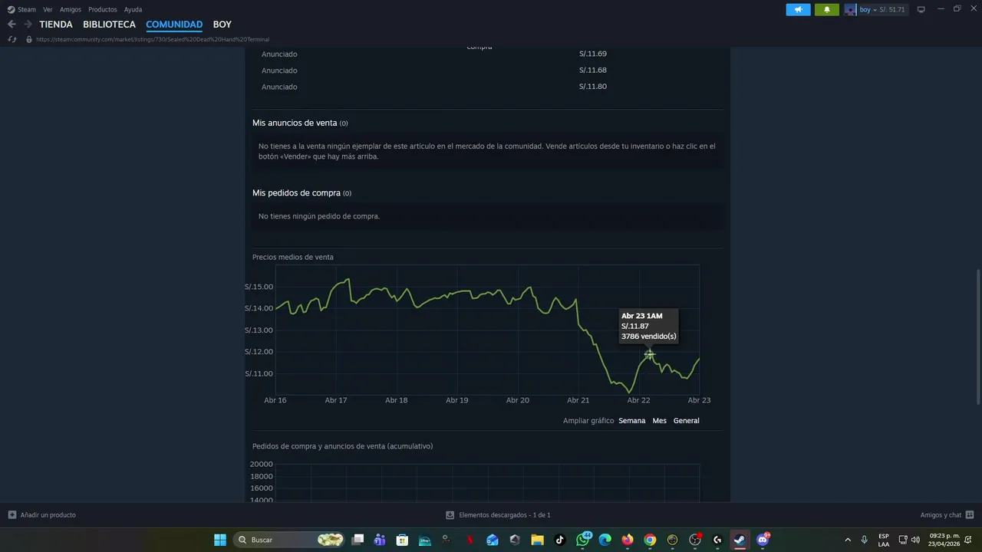The width and height of the screenshot is (982, 552).
Task: Select the COMUNIDAD tab
Action: tap(174, 25)
